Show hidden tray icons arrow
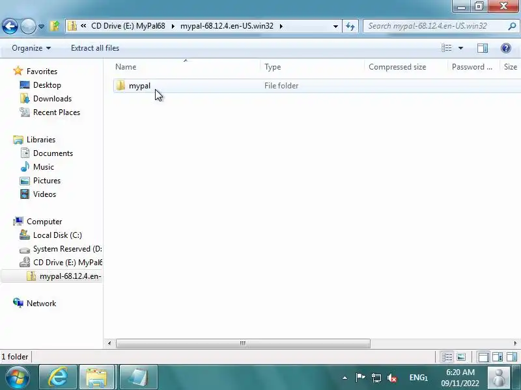The width and height of the screenshot is (521, 390). [345, 378]
